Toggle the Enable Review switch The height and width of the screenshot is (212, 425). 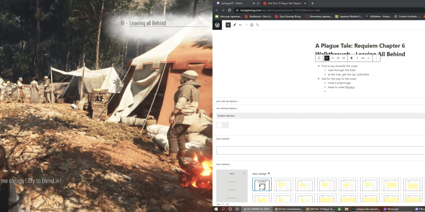point(223,125)
